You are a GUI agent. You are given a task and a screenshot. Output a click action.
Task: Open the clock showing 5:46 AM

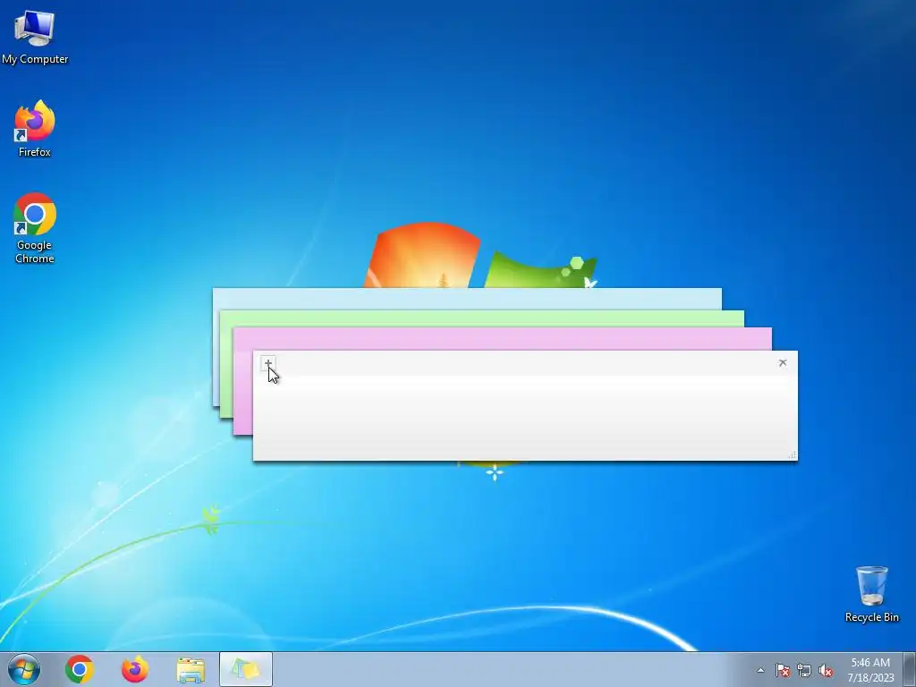870,669
